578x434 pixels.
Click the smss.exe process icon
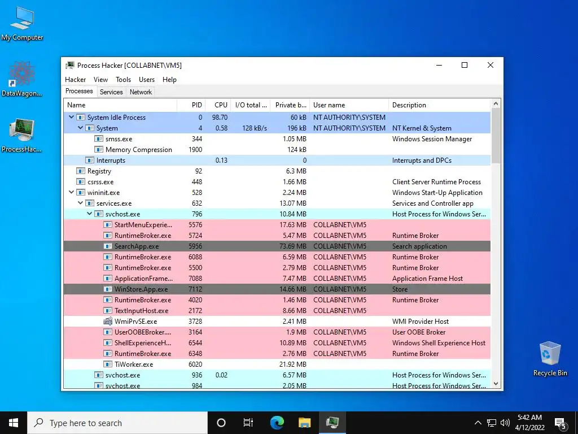click(98, 139)
